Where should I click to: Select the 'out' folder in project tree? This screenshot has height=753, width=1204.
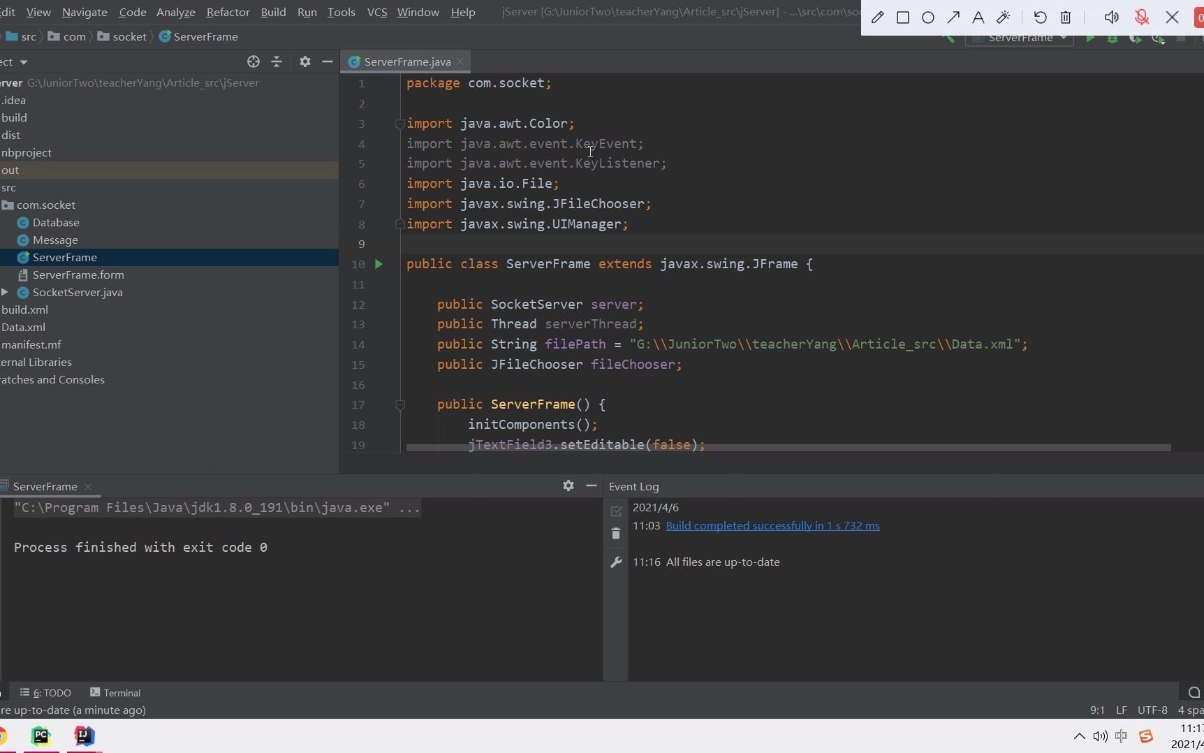coord(10,170)
